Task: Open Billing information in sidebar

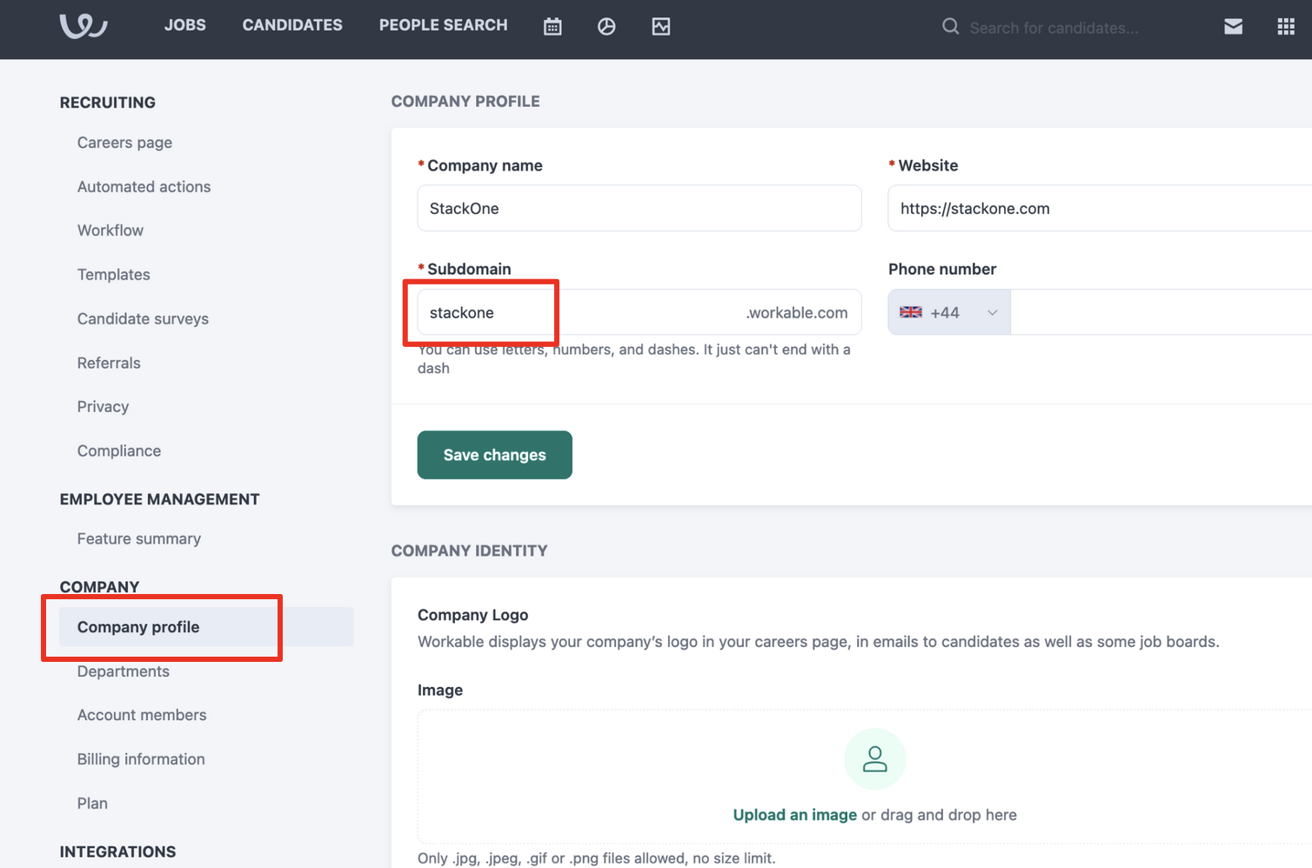Action: 141,759
